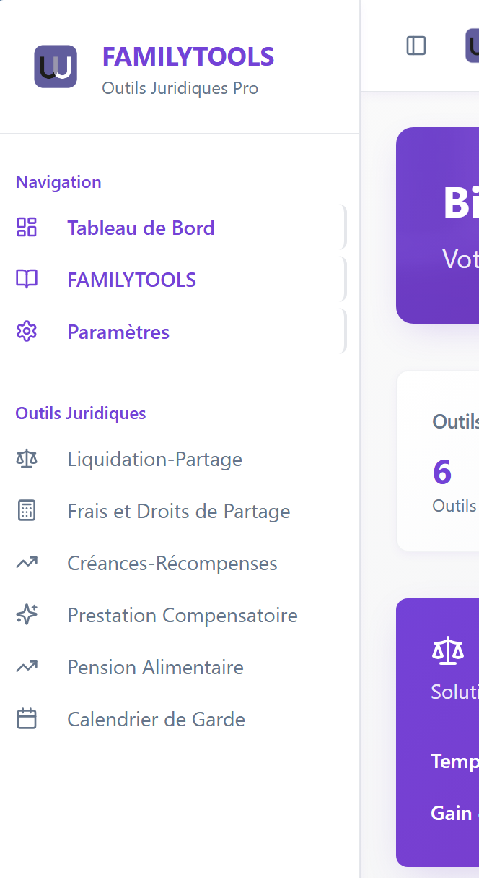
Task: Open Tableau de Bord menu item
Action: click(141, 228)
